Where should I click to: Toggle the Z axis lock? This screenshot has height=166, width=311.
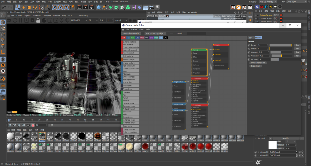pyautogui.click(x=66, y=7)
